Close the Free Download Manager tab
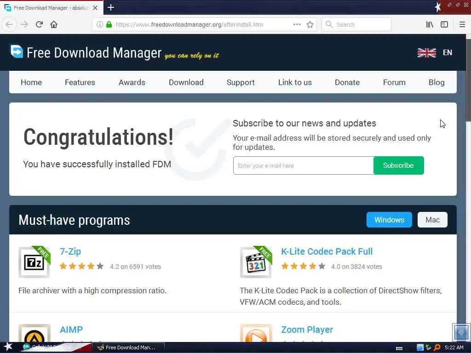The height and width of the screenshot is (353, 471). [x=95, y=8]
